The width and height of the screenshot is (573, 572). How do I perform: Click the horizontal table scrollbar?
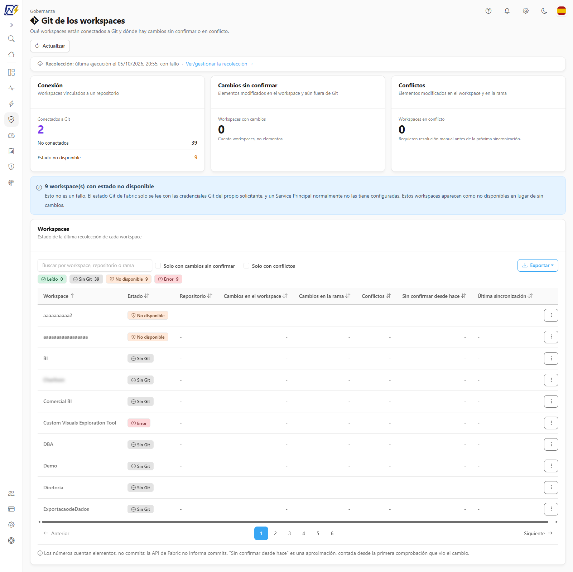click(x=295, y=522)
